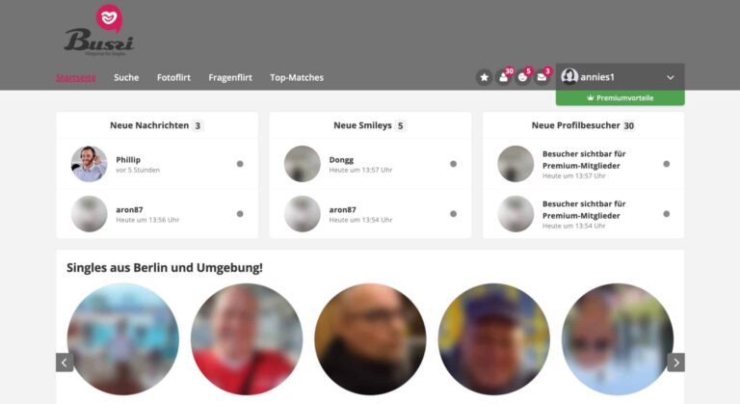Show previous singles with left arrow
This screenshot has height=404, width=740.
[65, 363]
